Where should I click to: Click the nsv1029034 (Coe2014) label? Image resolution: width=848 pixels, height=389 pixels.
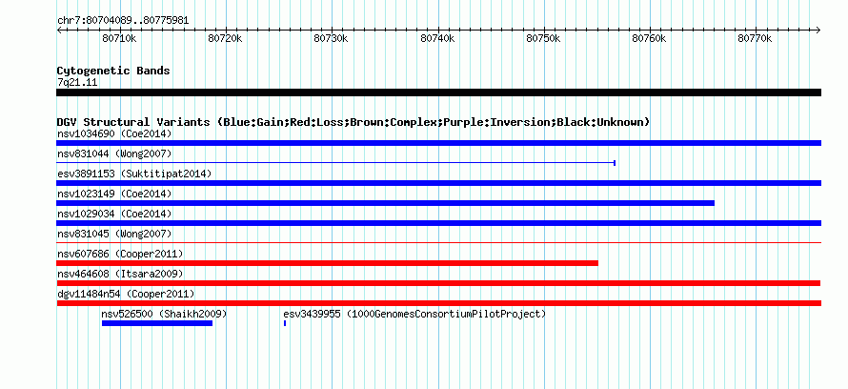tap(114, 214)
